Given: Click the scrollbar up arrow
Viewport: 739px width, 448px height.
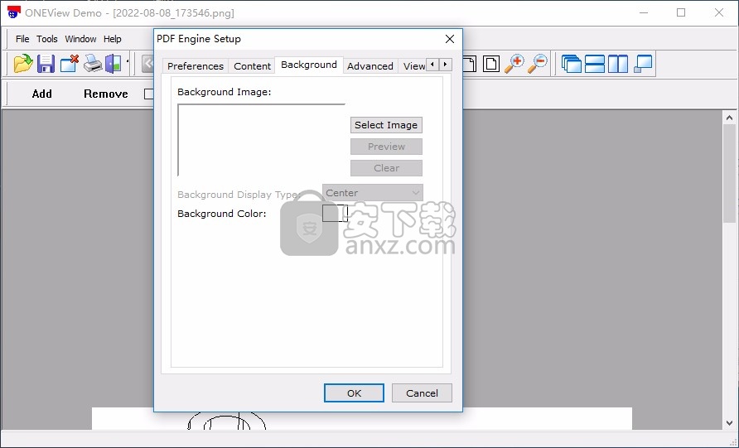Looking at the screenshot, I should (729, 118).
